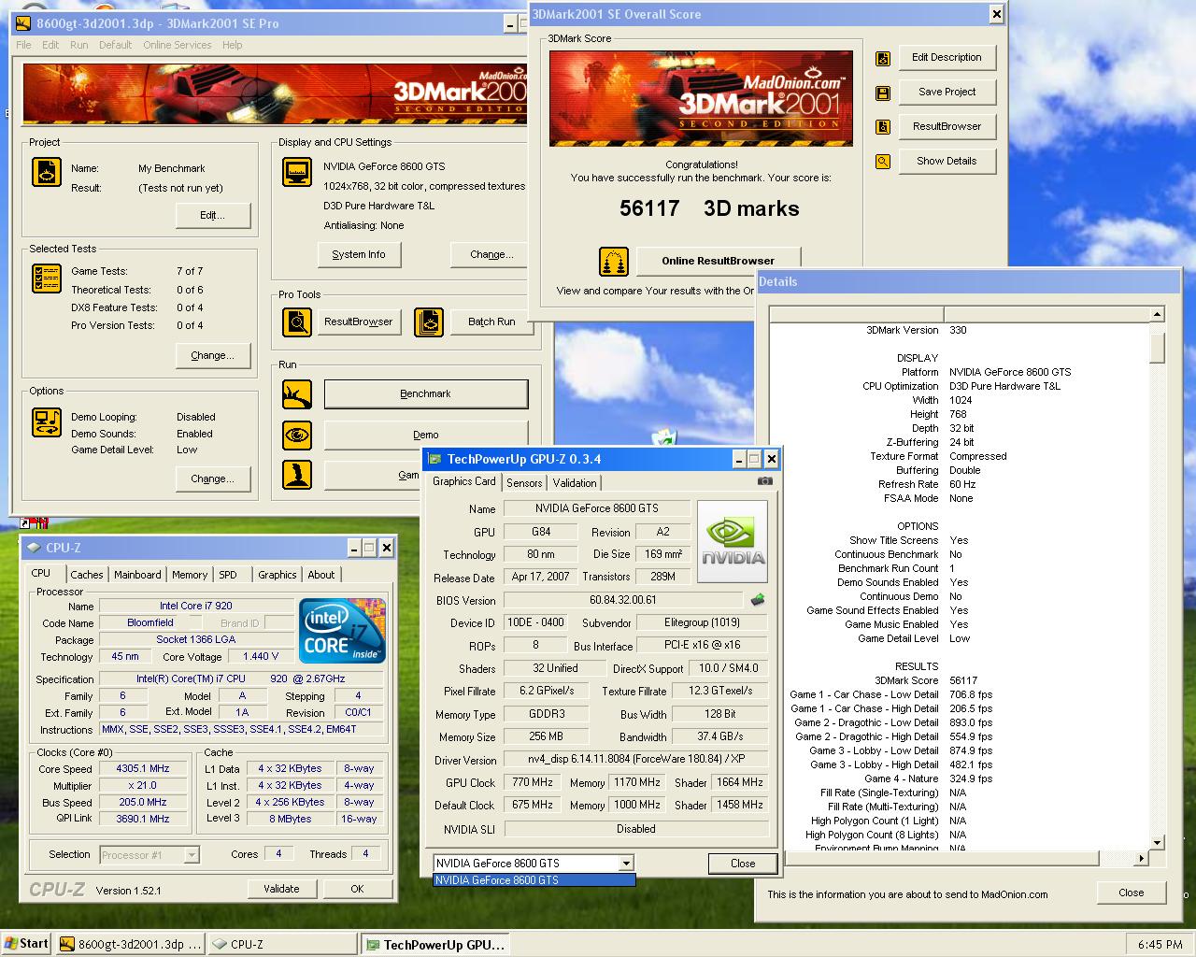
Task: Click the Batch Run icon in Pro Tools
Action: 429,322
